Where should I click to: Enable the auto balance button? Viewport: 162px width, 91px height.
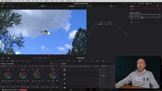pos(2,66)
